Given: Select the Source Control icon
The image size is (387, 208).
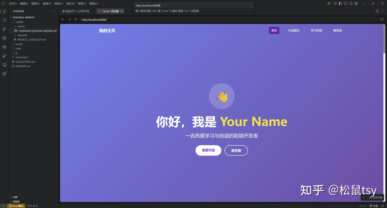Looking at the screenshot, I should (x=4, y=29).
